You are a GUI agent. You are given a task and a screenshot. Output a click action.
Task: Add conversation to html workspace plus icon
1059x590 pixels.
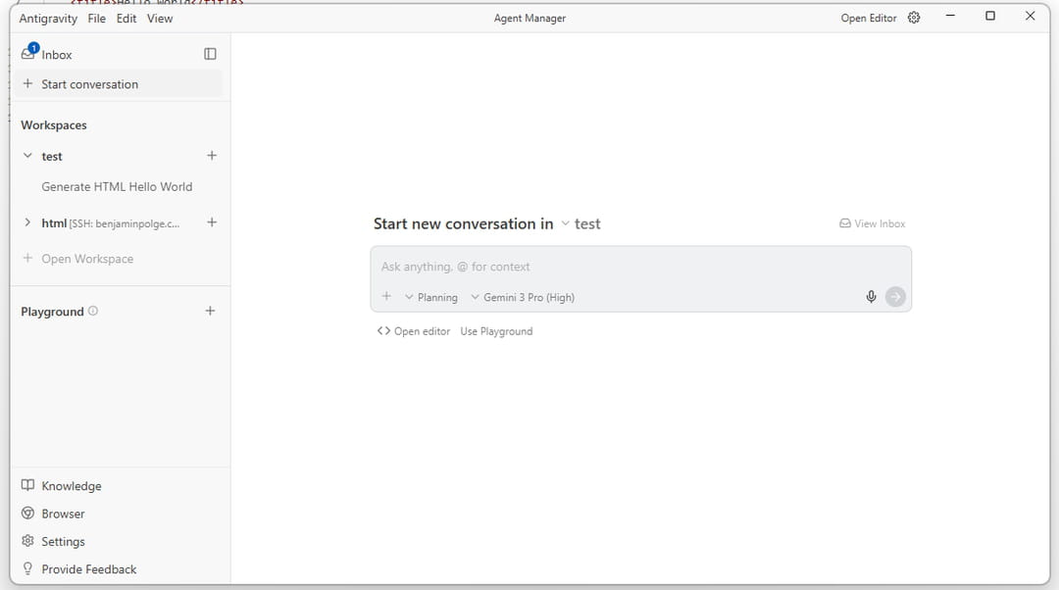[212, 222]
